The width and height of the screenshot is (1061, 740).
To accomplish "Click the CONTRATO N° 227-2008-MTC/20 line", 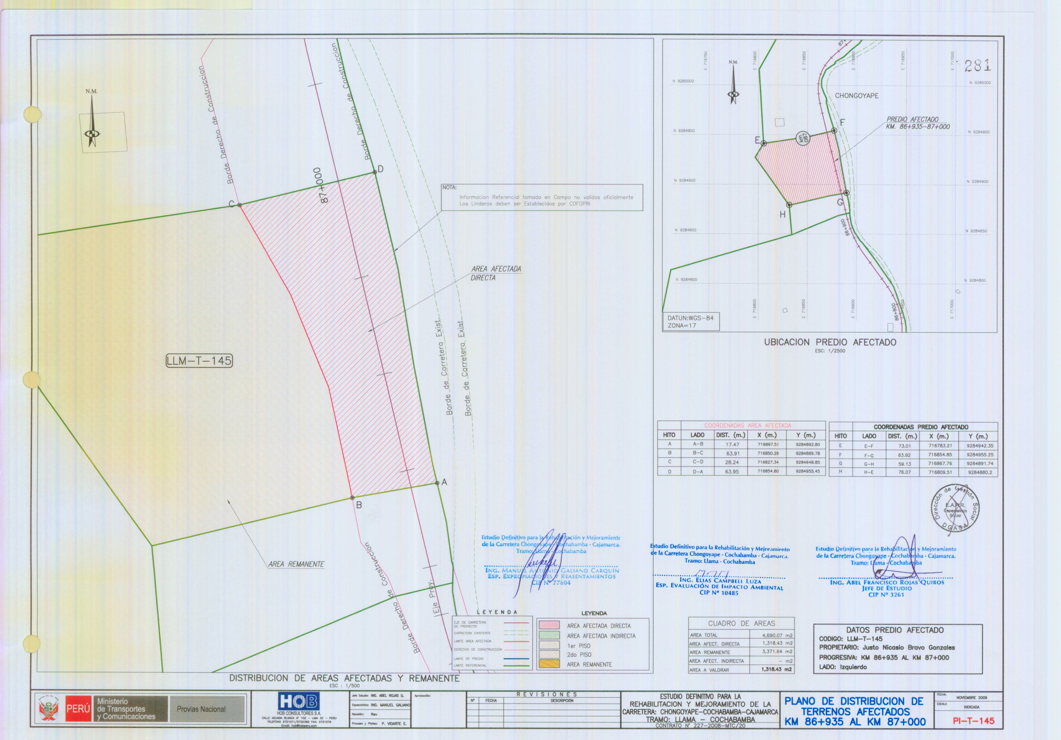I will point(700,726).
